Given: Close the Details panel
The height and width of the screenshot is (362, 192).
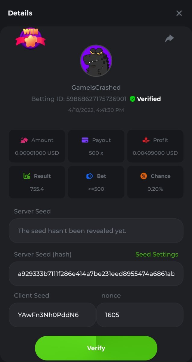Looking at the screenshot, I should point(179,13).
